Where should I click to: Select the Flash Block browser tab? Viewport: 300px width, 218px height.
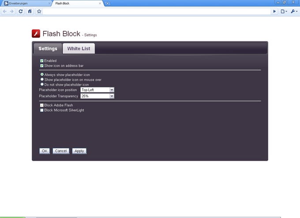[x=78, y=3]
